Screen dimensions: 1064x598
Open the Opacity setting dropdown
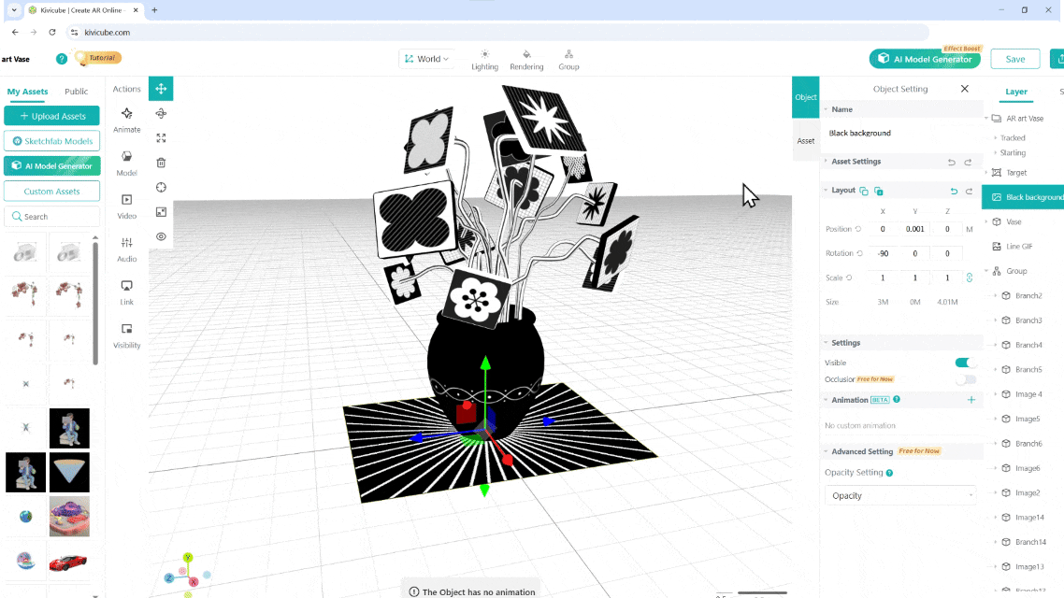(900, 495)
